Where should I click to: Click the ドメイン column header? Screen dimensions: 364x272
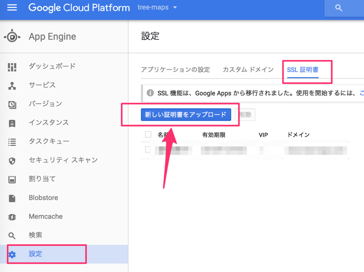click(x=298, y=135)
